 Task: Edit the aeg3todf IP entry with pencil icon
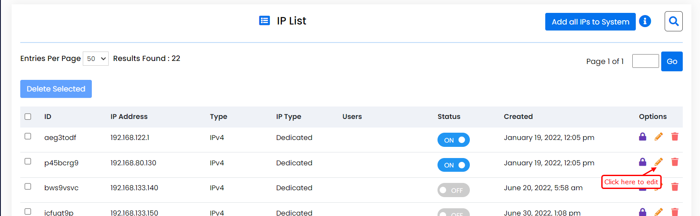tap(659, 137)
